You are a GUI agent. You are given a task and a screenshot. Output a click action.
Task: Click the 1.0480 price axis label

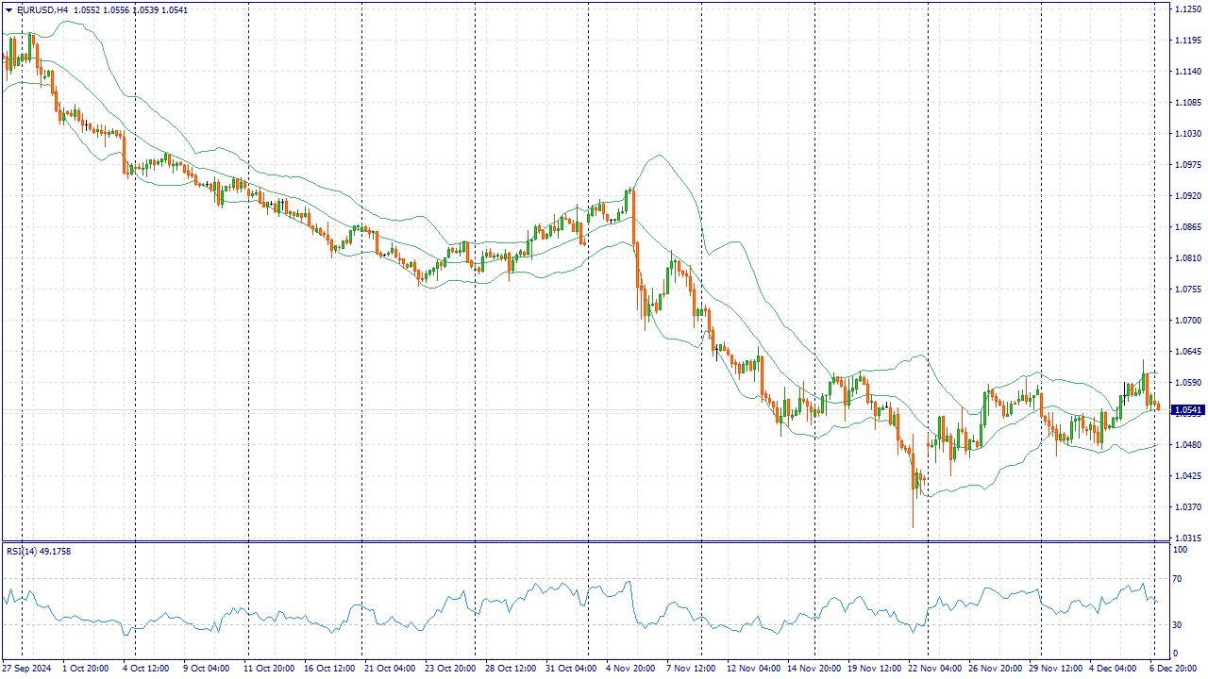coord(1187,445)
